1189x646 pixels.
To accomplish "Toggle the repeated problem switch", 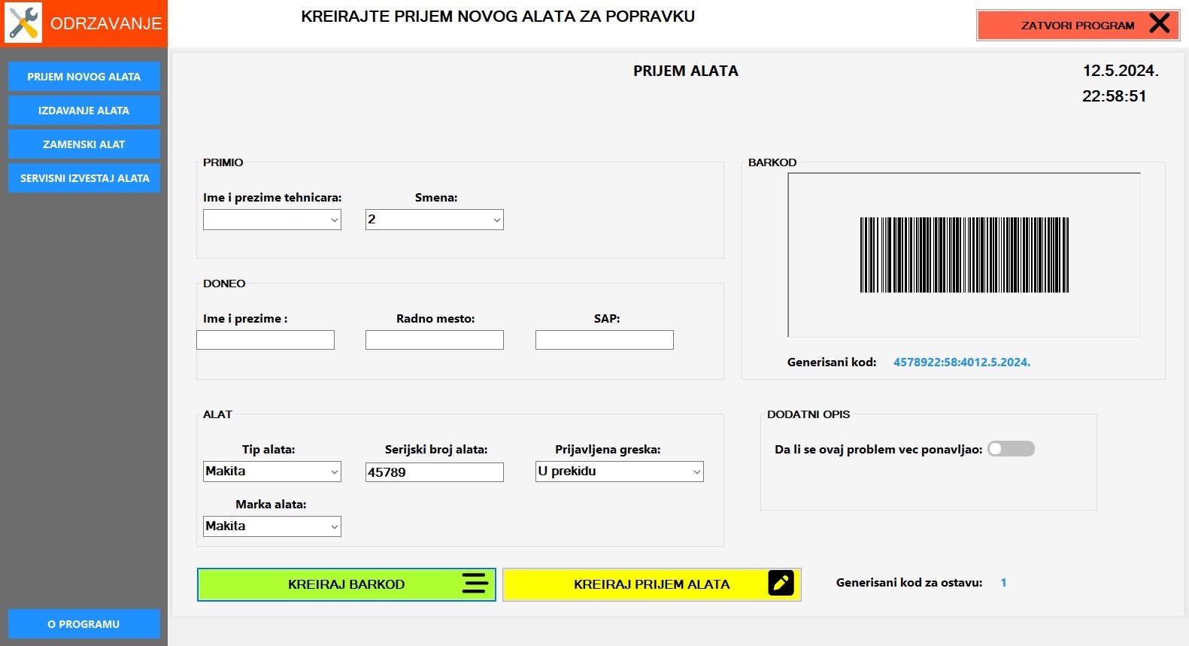I will [x=1011, y=449].
